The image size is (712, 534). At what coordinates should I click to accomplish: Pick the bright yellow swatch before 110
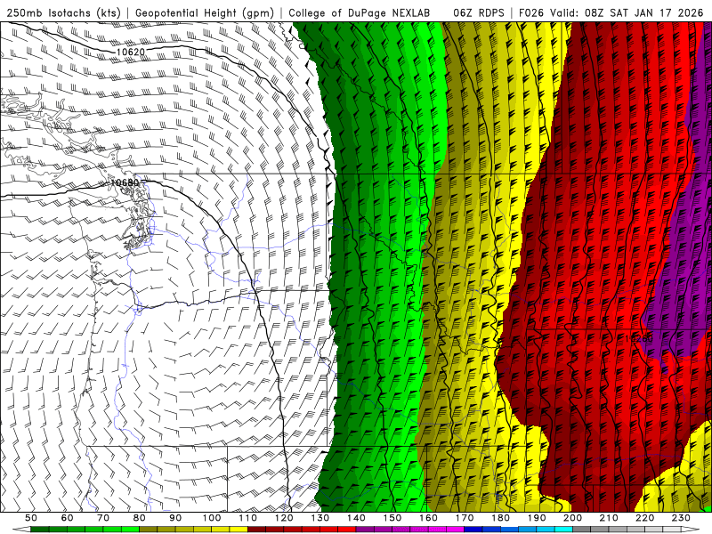[x=239, y=530]
